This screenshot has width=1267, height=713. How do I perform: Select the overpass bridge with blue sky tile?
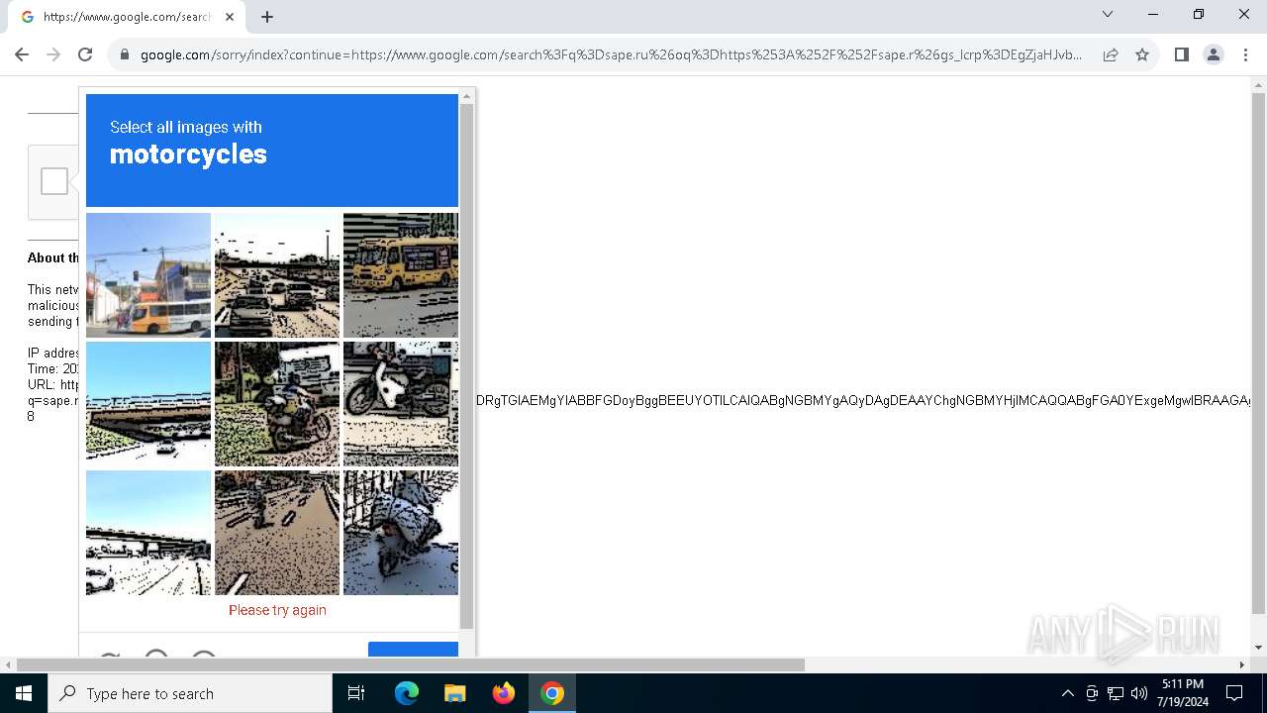(148, 404)
